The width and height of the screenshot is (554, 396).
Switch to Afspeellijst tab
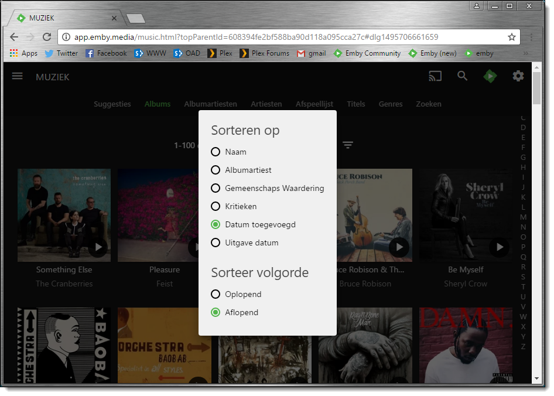pos(314,104)
